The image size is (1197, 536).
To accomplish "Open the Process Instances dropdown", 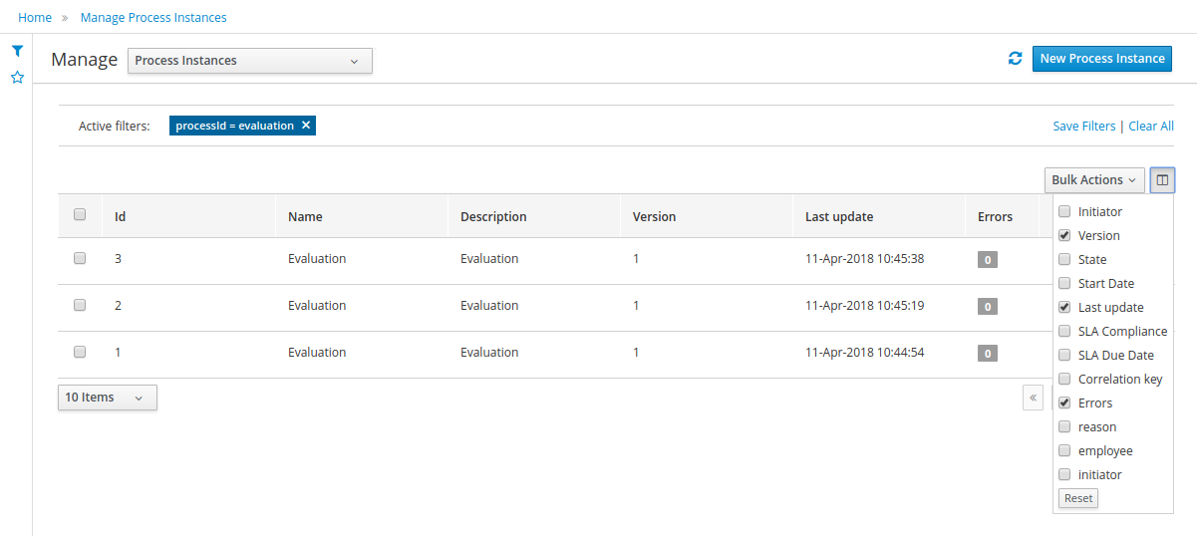I will coord(249,61).
